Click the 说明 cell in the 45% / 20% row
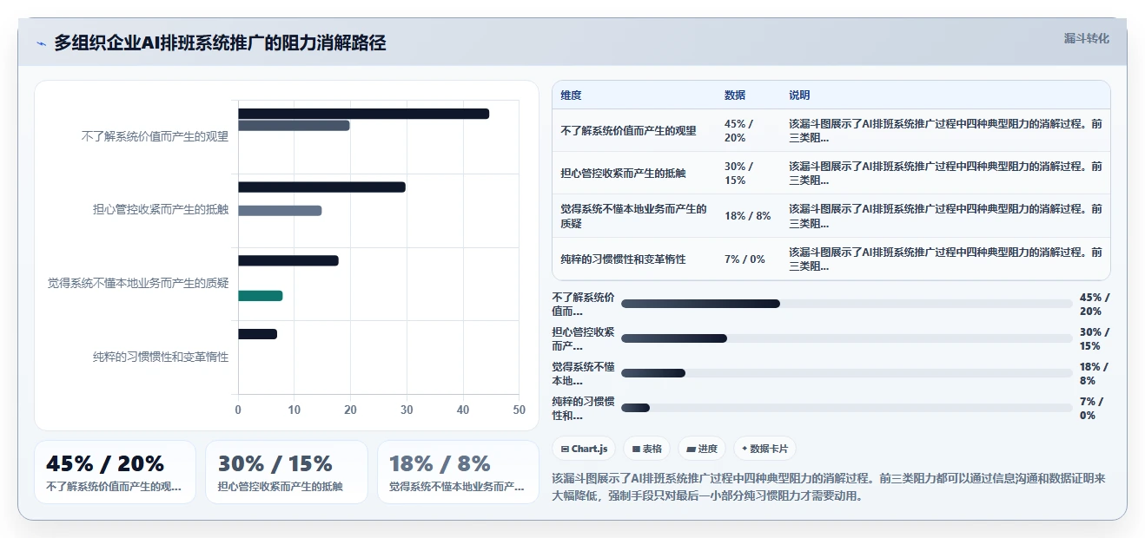The image size is (1145, 538). tap(945, 130)
